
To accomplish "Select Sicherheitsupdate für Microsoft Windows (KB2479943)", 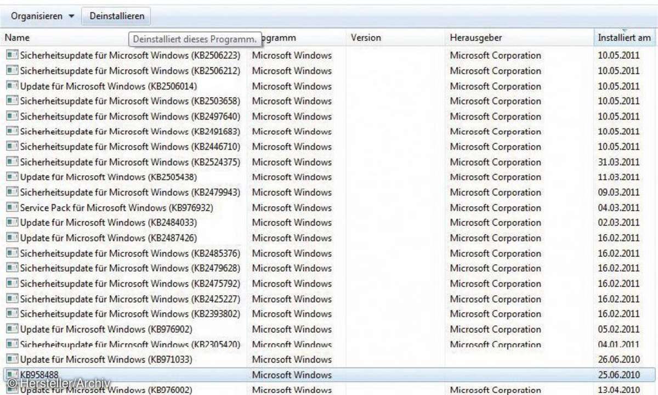I will [x=131, y=192].
